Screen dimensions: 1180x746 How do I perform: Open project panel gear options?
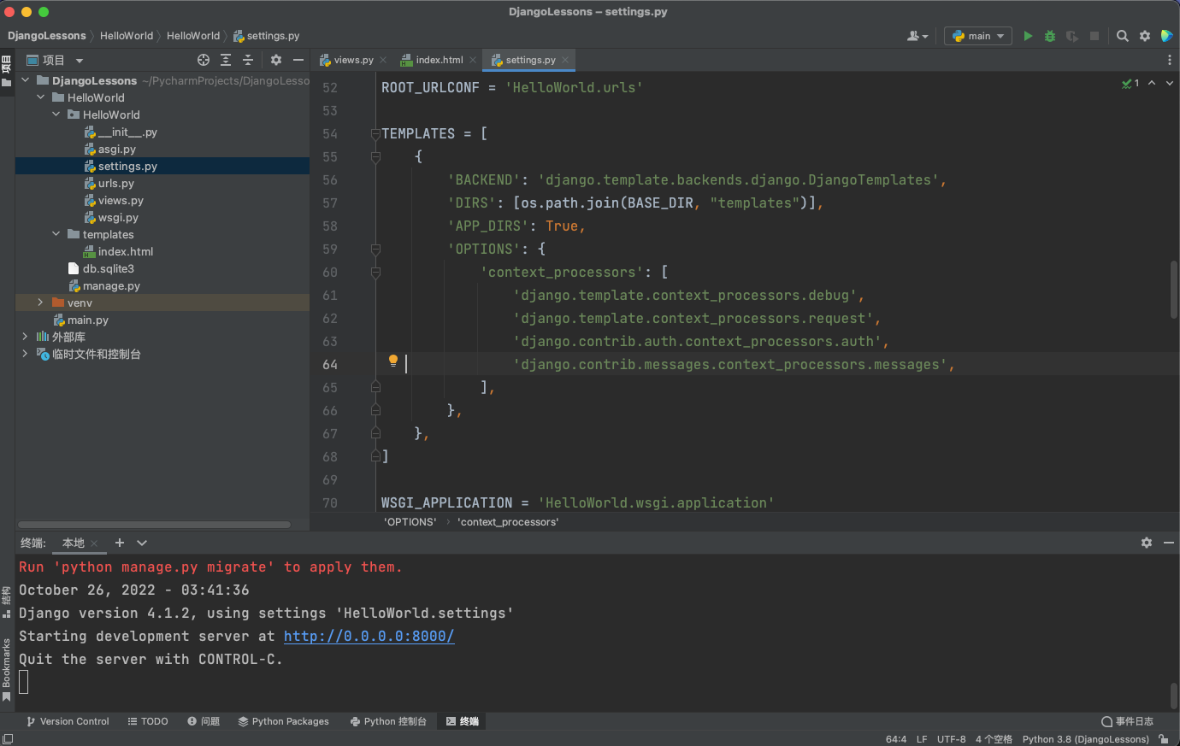coord(275,60)
